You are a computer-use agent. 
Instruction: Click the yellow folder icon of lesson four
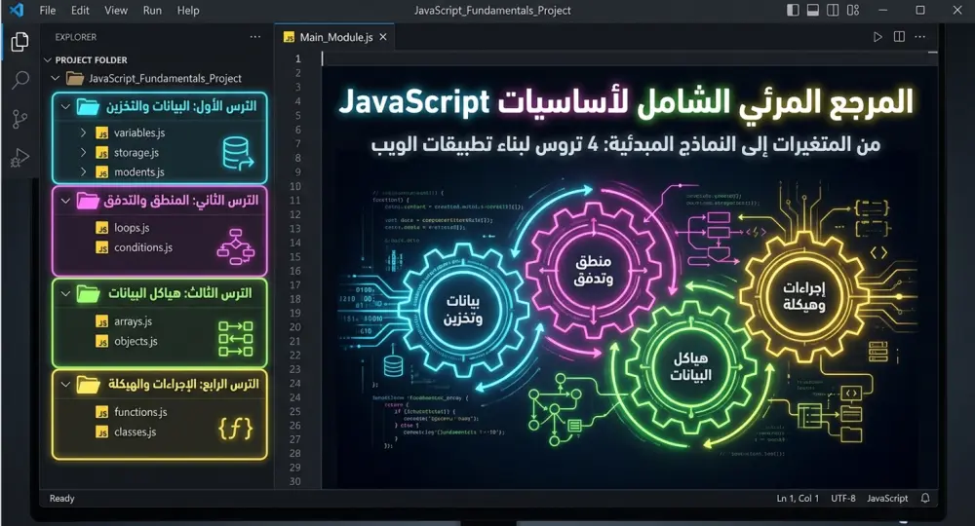coord(88,385)
